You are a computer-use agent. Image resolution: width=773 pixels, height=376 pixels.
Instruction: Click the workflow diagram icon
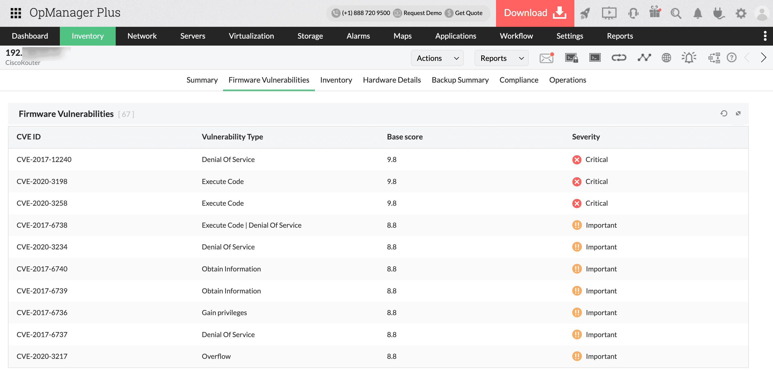[714, 58]
